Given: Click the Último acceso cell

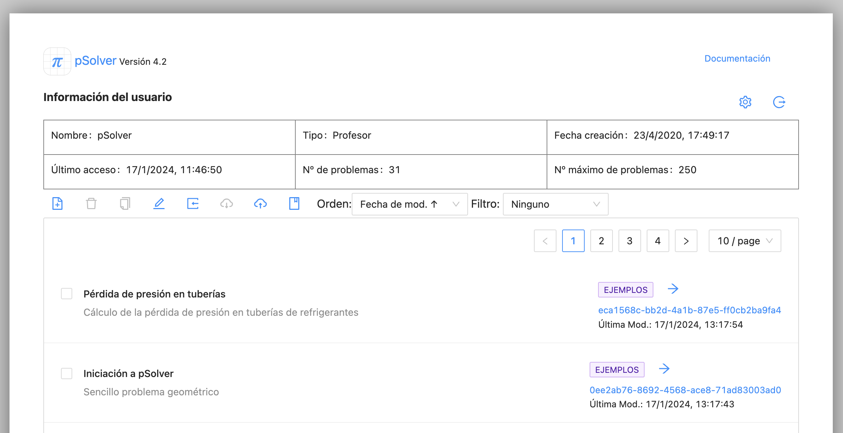Looking at the screenshot, I should [x=169, y=171].
